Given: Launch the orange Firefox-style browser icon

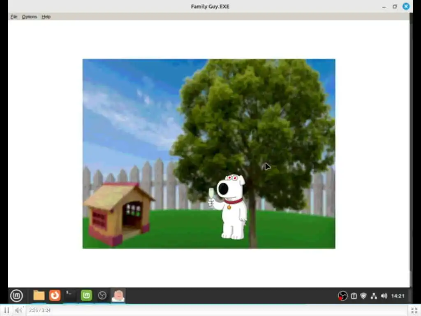Looking at the screenshot, I should [x=55, y=295].
